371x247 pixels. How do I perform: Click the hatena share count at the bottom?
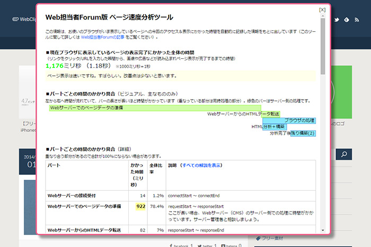[232, 245]
